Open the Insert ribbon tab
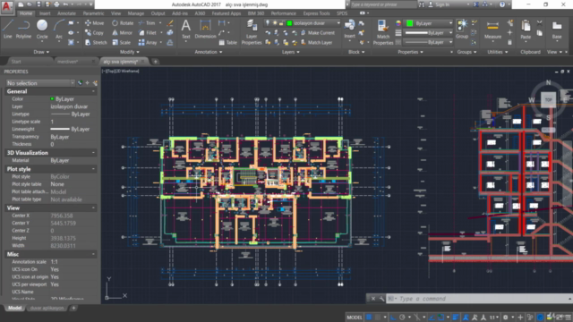This screenshot has width=573, height=322. pos(45,13)
